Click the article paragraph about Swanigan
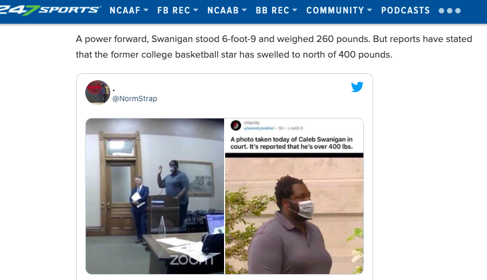Viewport: 487px width, 280px height. [x=274, y=47]
